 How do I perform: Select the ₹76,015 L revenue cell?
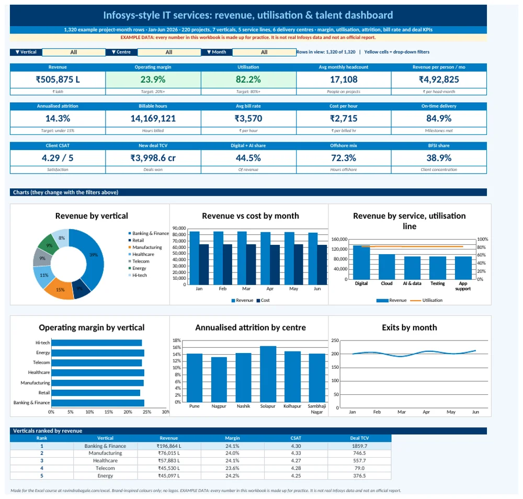tap(169, 453)
